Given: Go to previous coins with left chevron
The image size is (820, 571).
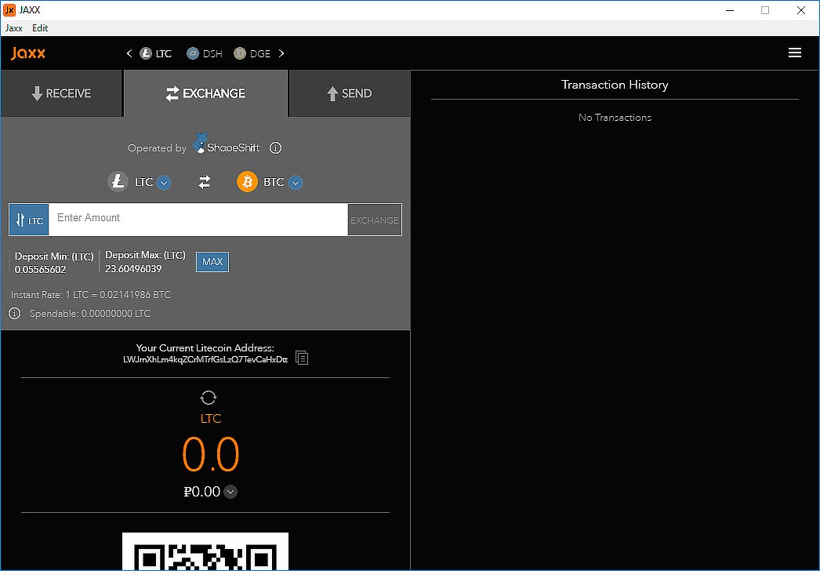Looking at the screenshot, I should [x=129, y=53].
